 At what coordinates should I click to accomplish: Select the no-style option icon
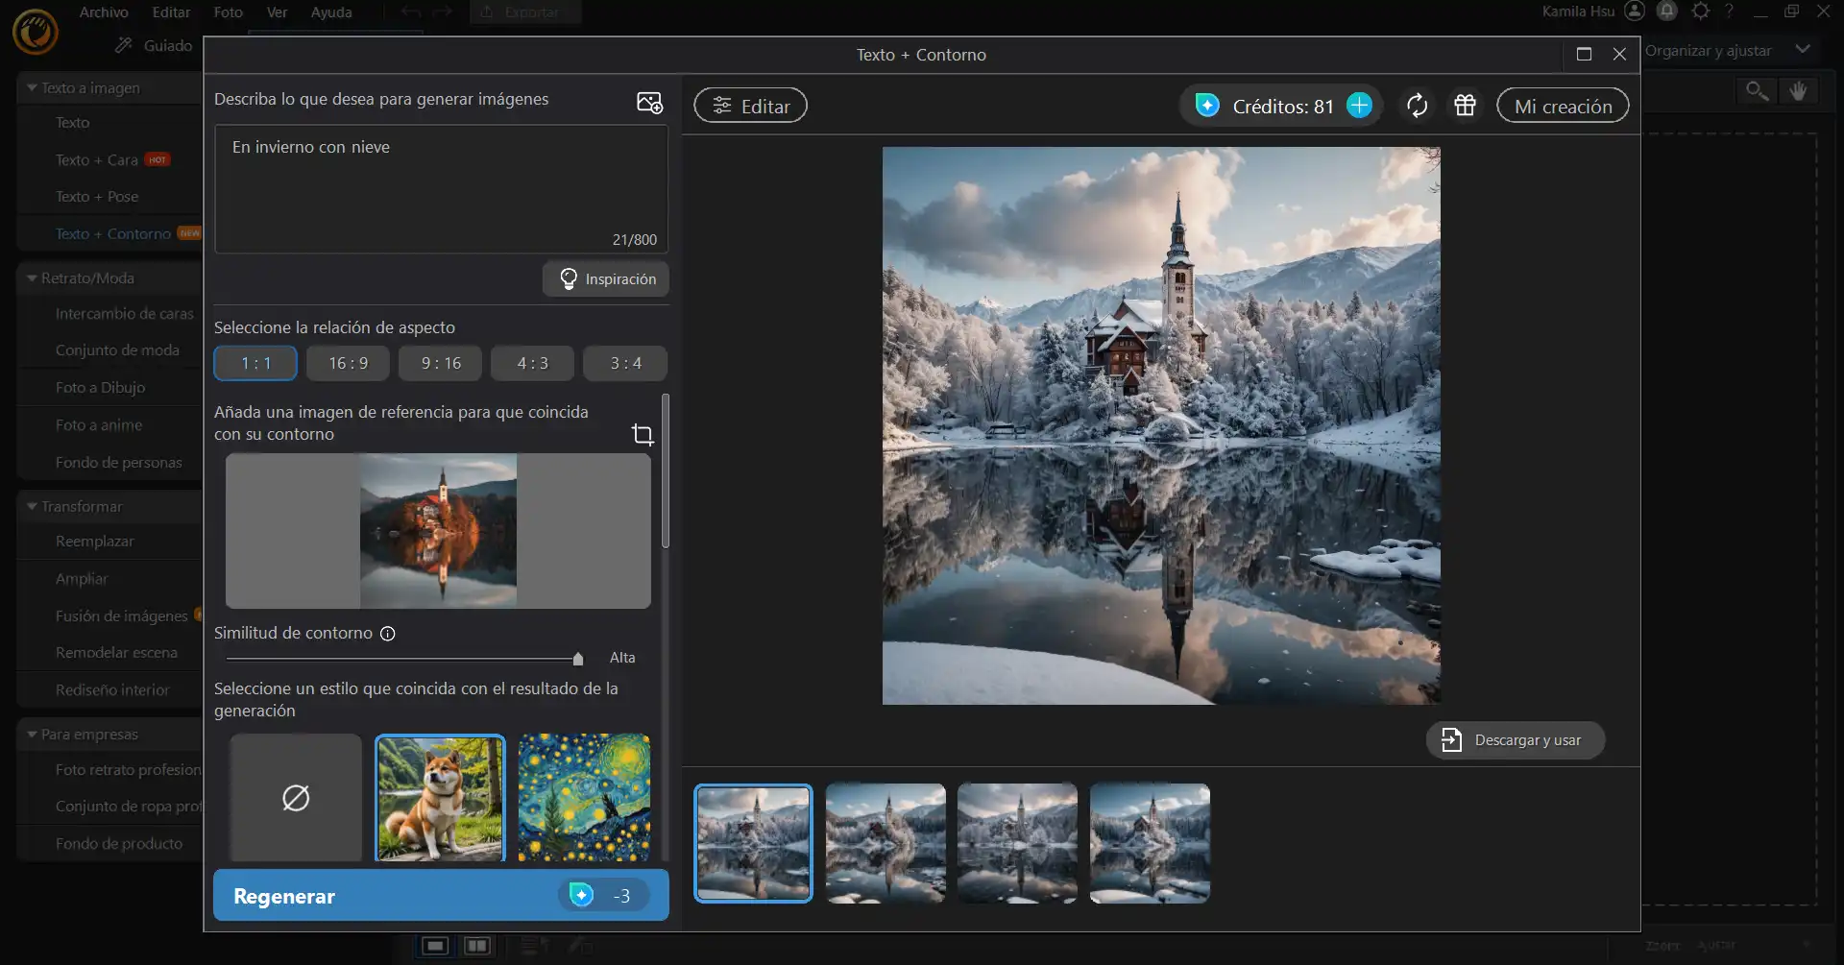click(296, 798)
